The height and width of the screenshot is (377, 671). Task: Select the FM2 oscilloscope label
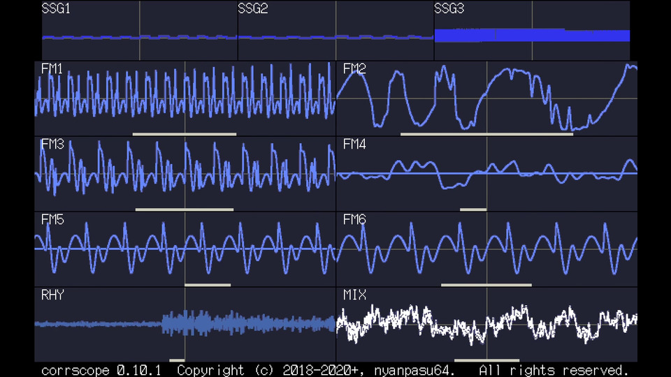(354, 69)
